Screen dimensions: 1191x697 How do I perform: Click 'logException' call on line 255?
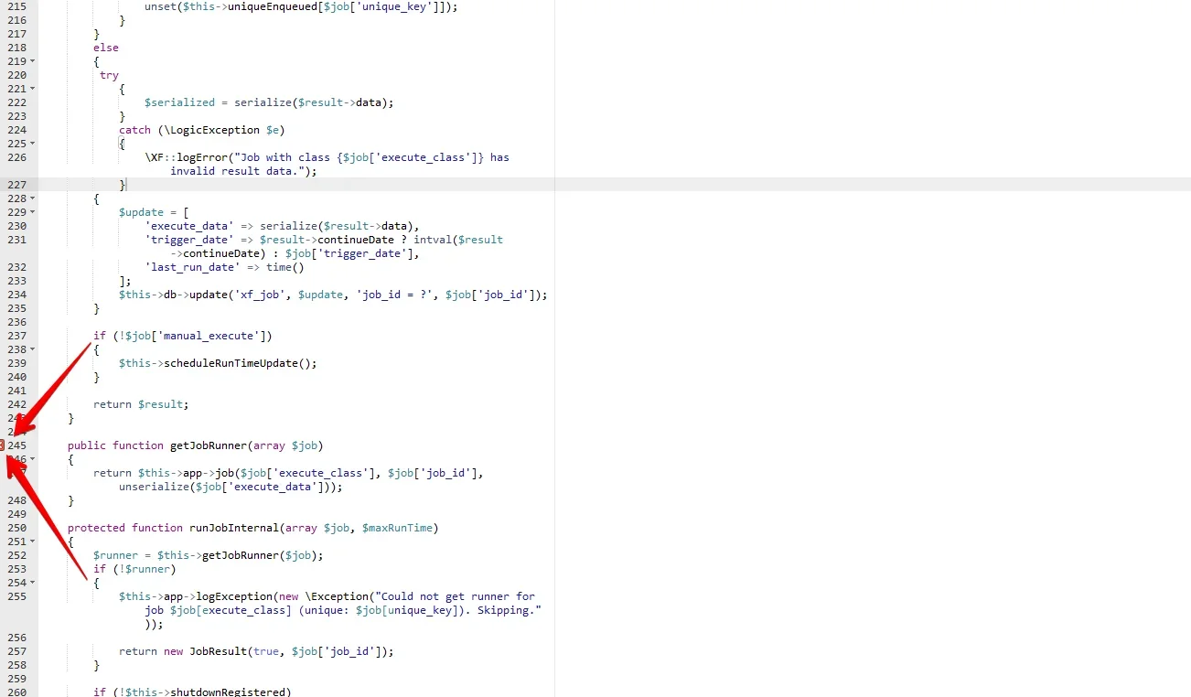[x=234, y=596]
